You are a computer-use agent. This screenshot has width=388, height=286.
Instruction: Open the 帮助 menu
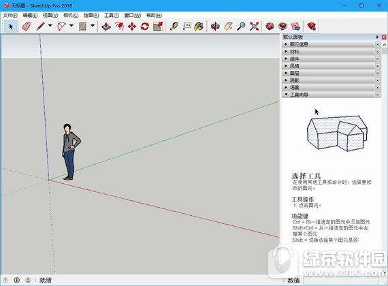[x=154, y=16]
